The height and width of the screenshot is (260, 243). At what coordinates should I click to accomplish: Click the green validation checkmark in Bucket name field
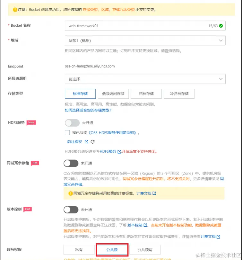[221, 26]
